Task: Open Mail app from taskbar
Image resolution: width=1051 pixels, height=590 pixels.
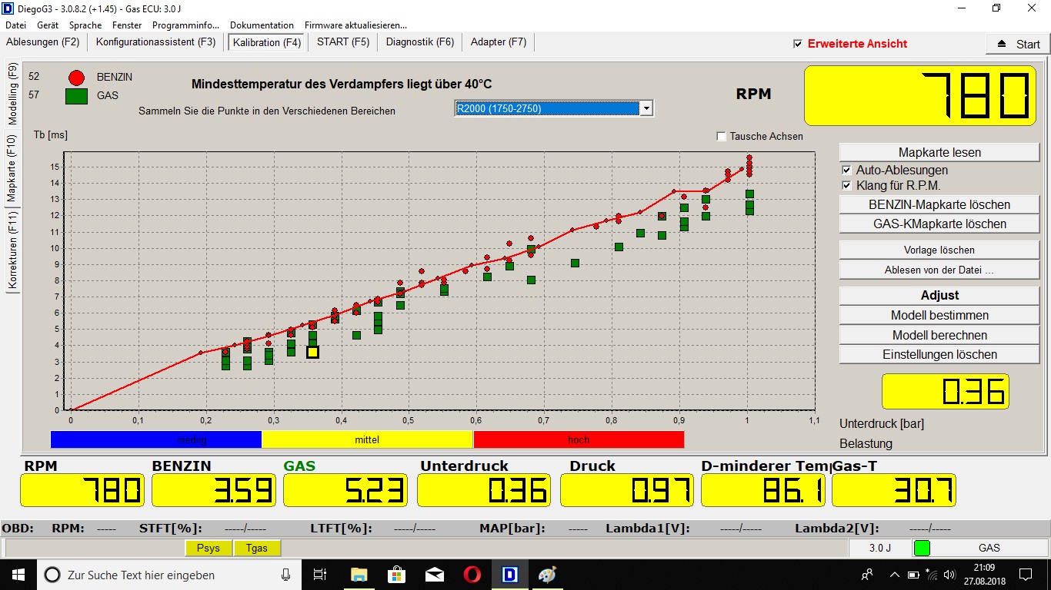Action: [x=434, y=575]
